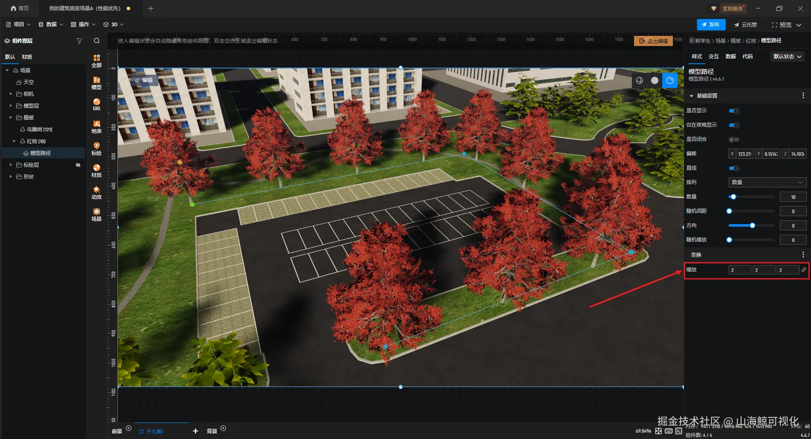Switch to the 交互 tab

714,57
